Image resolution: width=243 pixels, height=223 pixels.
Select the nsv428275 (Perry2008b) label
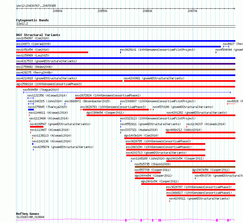coord(34,73)
